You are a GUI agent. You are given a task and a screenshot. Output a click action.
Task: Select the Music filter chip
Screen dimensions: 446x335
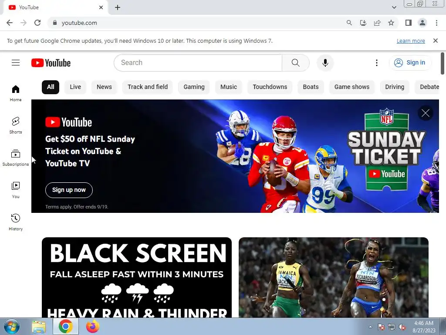[x=228, y=87]
